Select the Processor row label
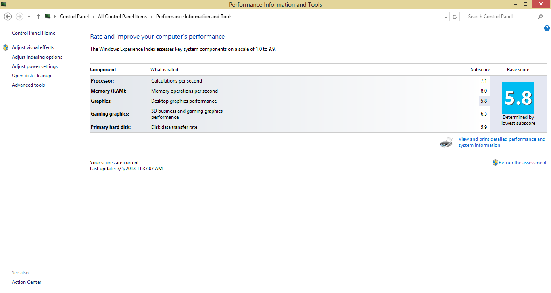Image resolution: width=551 pixels, height=293 pixels. 102,81
